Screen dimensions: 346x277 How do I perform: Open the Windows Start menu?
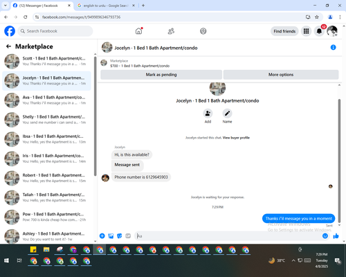tap(6, 260)
